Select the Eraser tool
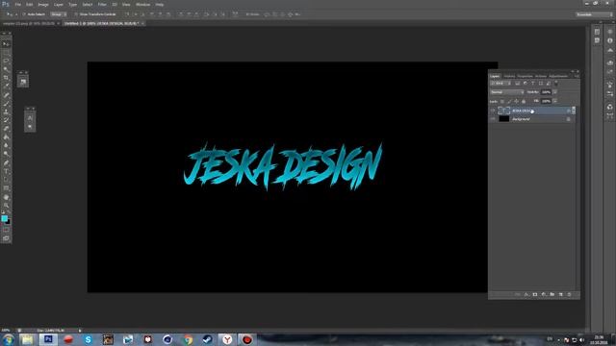 click(6, 129)
